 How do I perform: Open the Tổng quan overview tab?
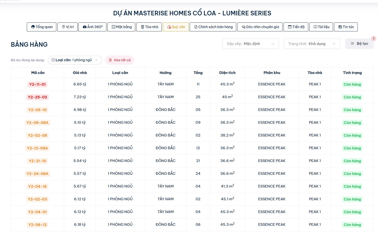tap(42, 27)
